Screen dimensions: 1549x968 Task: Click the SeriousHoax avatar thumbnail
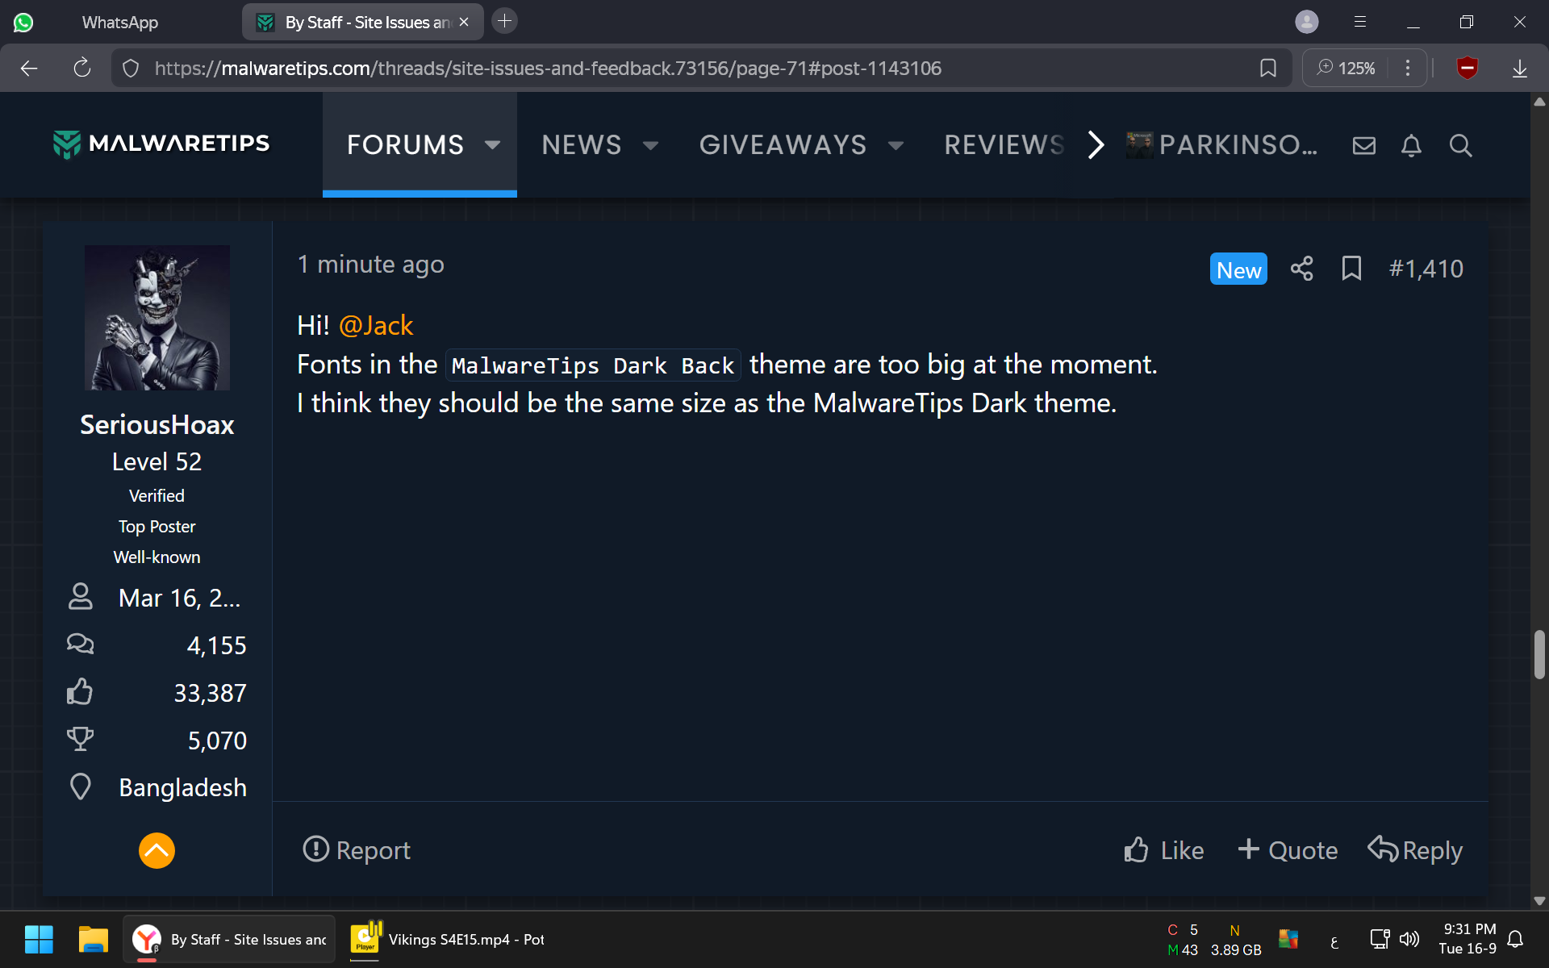(x=157, y=317)
